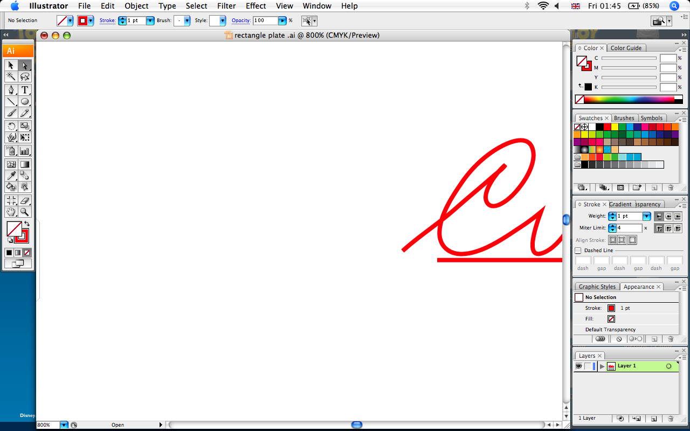Viewport: 690px width, 431px height.
Task: Select the Eraser tool
Action: (x=25, y=200)
